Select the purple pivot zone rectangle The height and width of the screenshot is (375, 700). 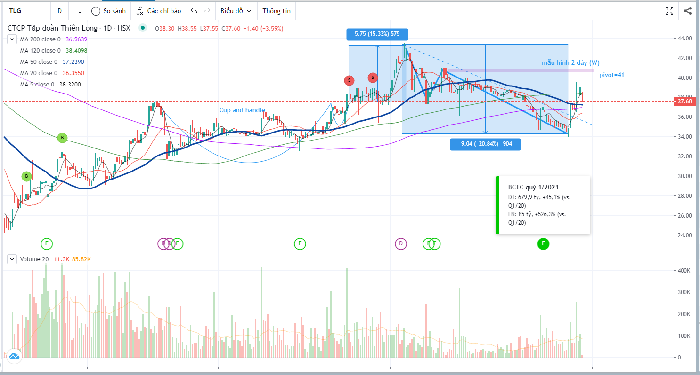(x=521, y=70)
